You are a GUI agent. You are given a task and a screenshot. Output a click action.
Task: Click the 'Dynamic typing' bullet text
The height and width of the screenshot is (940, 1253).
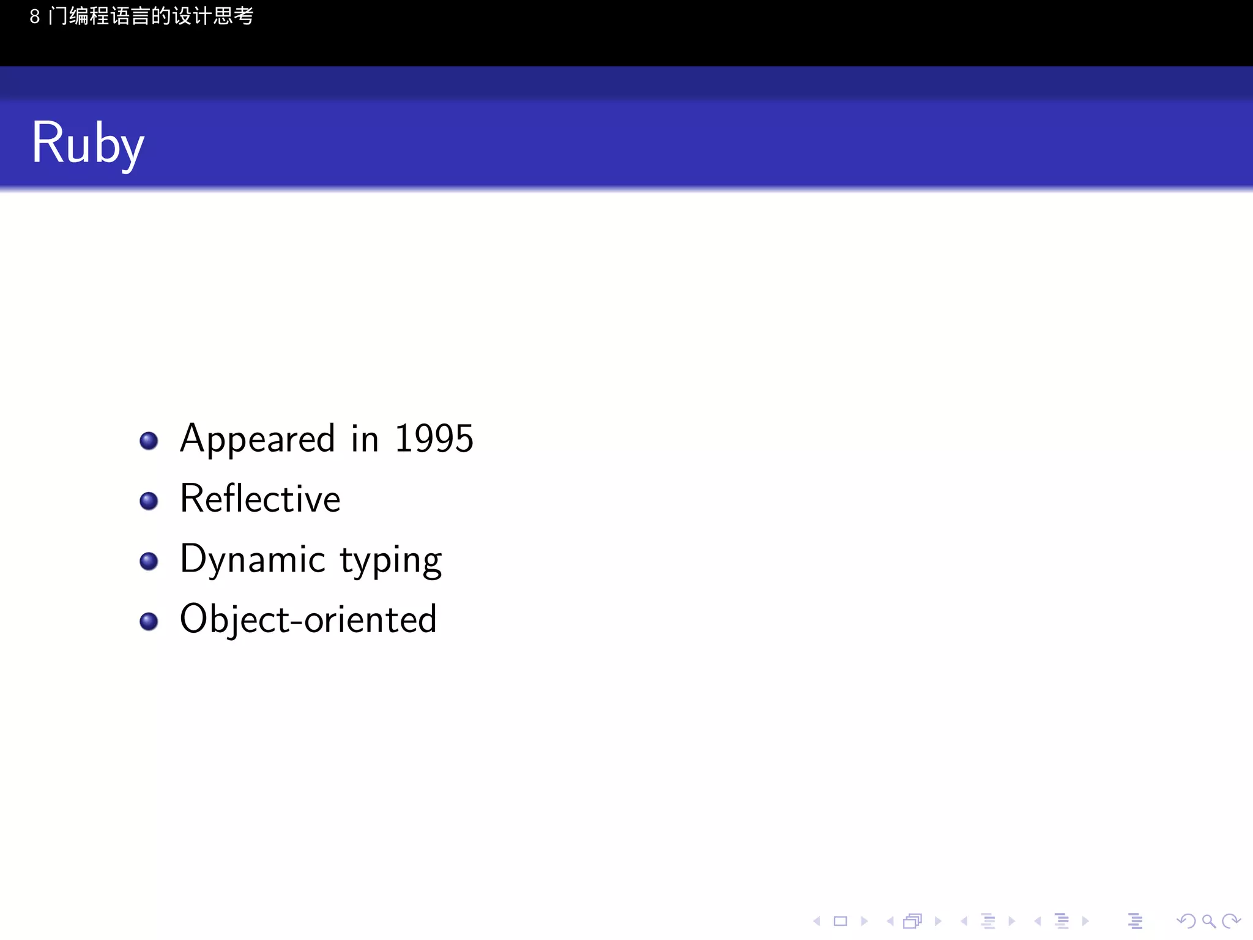311,559
